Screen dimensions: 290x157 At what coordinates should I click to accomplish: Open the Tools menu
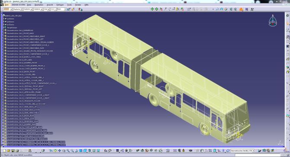[x=69, y=5]
